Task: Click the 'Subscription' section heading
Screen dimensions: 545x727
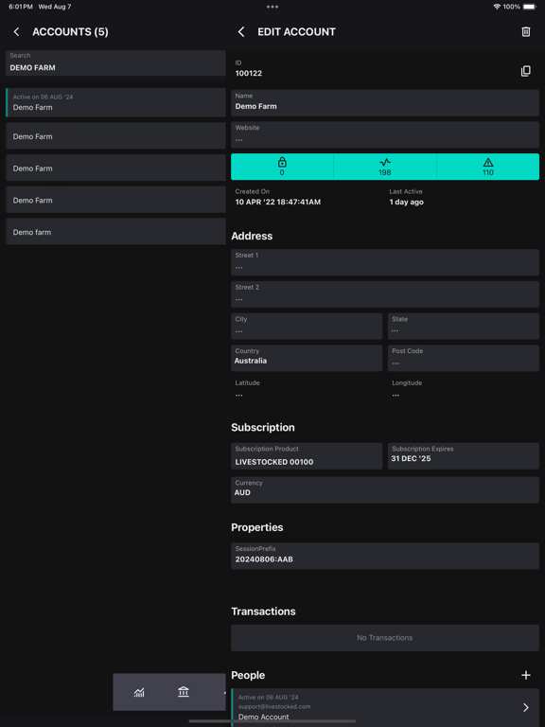Action: coord(263,427)
